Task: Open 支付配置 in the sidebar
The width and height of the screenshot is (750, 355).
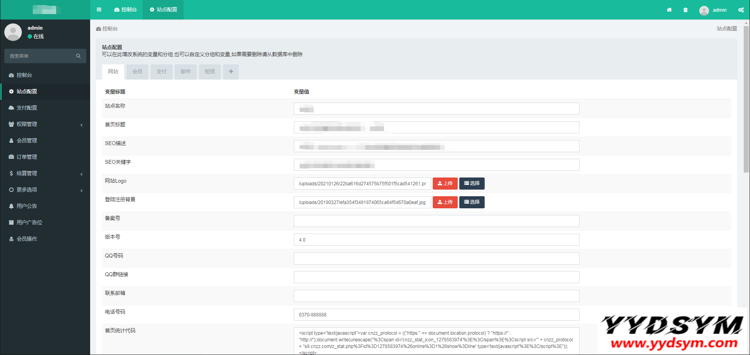Action: (27, 108)
